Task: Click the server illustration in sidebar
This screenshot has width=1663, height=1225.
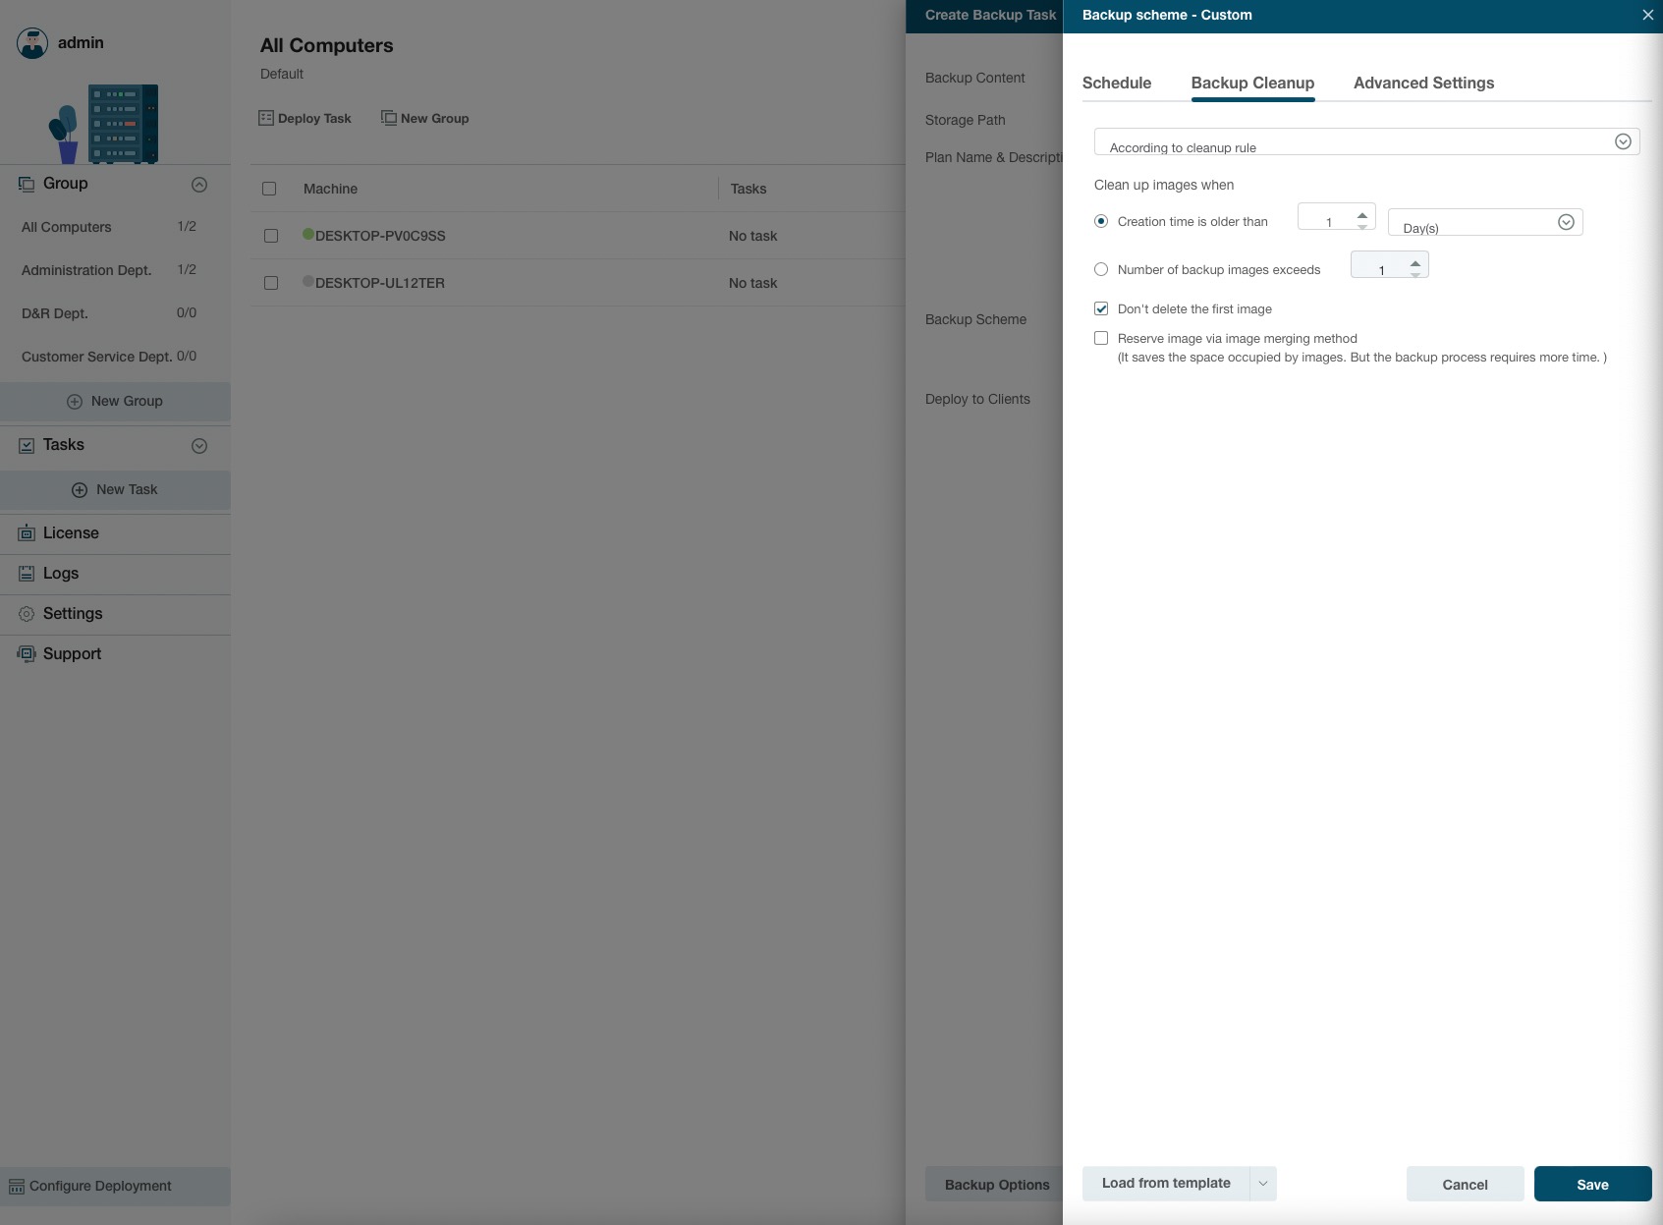Action: coord(104,124)
